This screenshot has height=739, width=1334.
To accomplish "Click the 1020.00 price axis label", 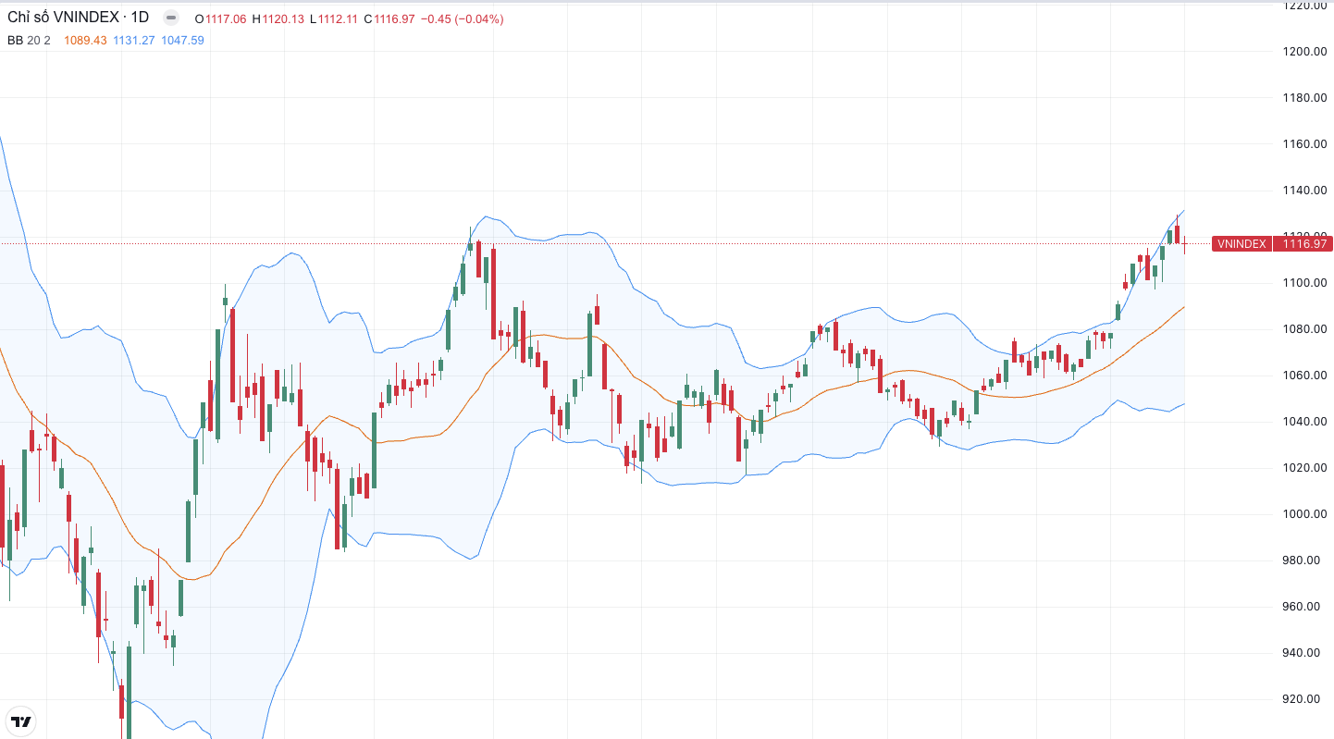I will (1305, 468).
